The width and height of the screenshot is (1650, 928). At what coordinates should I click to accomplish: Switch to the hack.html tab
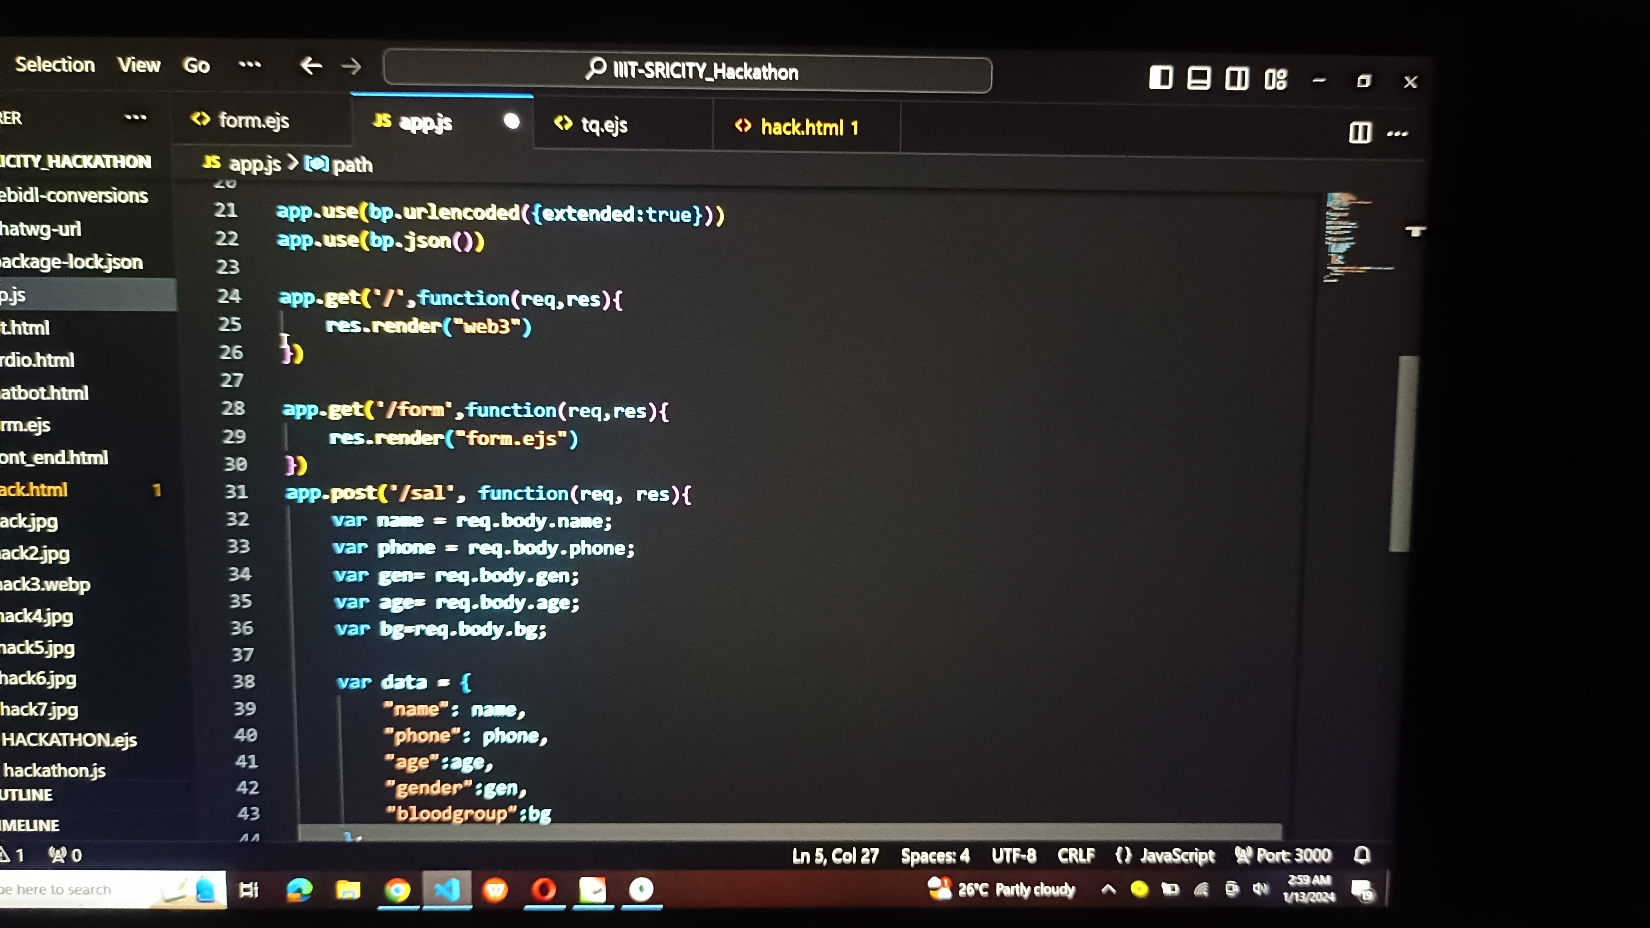pos(802,127)
